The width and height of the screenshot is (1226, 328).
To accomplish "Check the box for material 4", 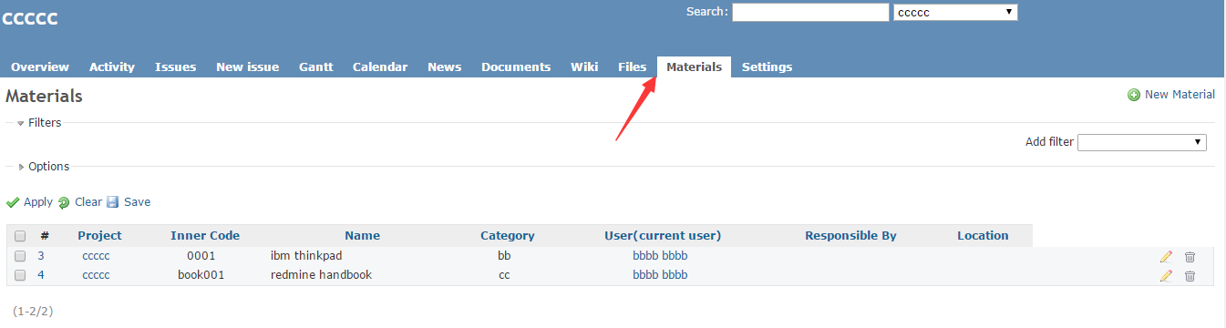I will tap(20, 275).
